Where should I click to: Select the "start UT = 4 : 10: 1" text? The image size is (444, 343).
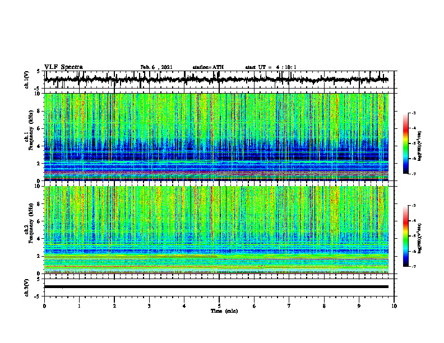[x=271, y=67]
